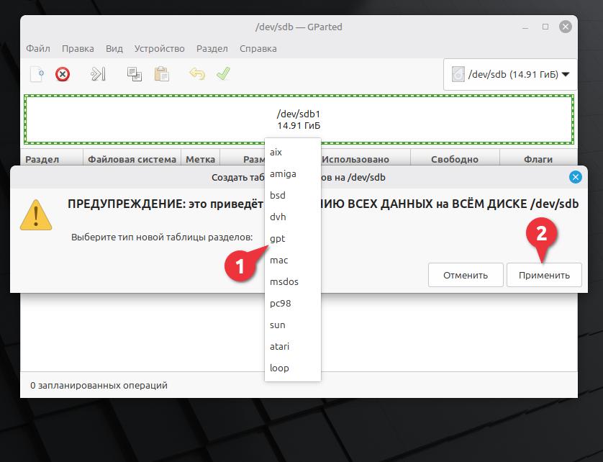Screen dimensions: 603x462
Task: Open the Правка menu
Action: pyautogui.click(x=78, y=49)
